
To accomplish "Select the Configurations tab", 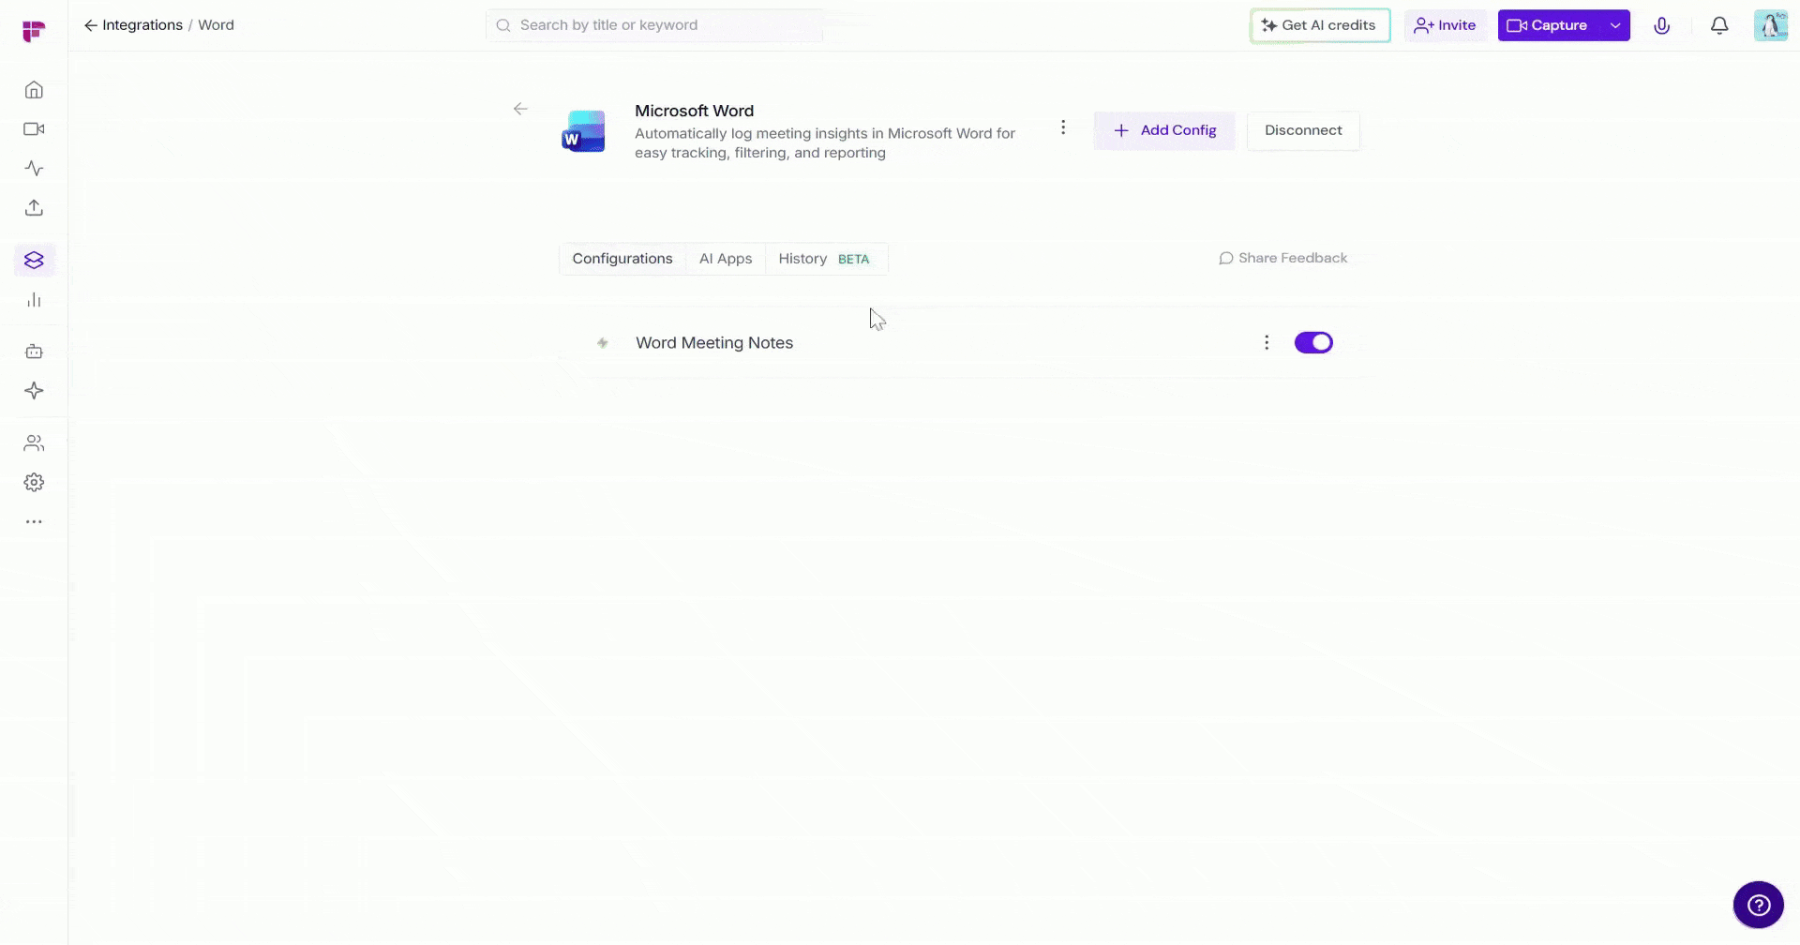I will pyautogui.click(x=622, y=259).
